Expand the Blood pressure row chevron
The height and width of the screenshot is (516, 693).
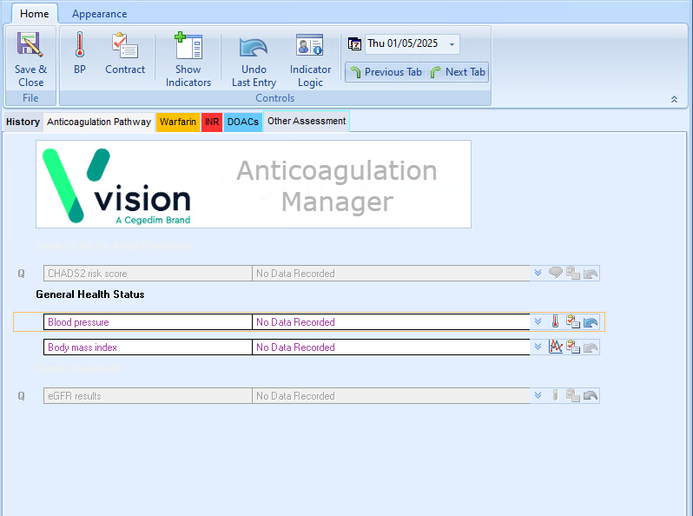pos(538,322)
